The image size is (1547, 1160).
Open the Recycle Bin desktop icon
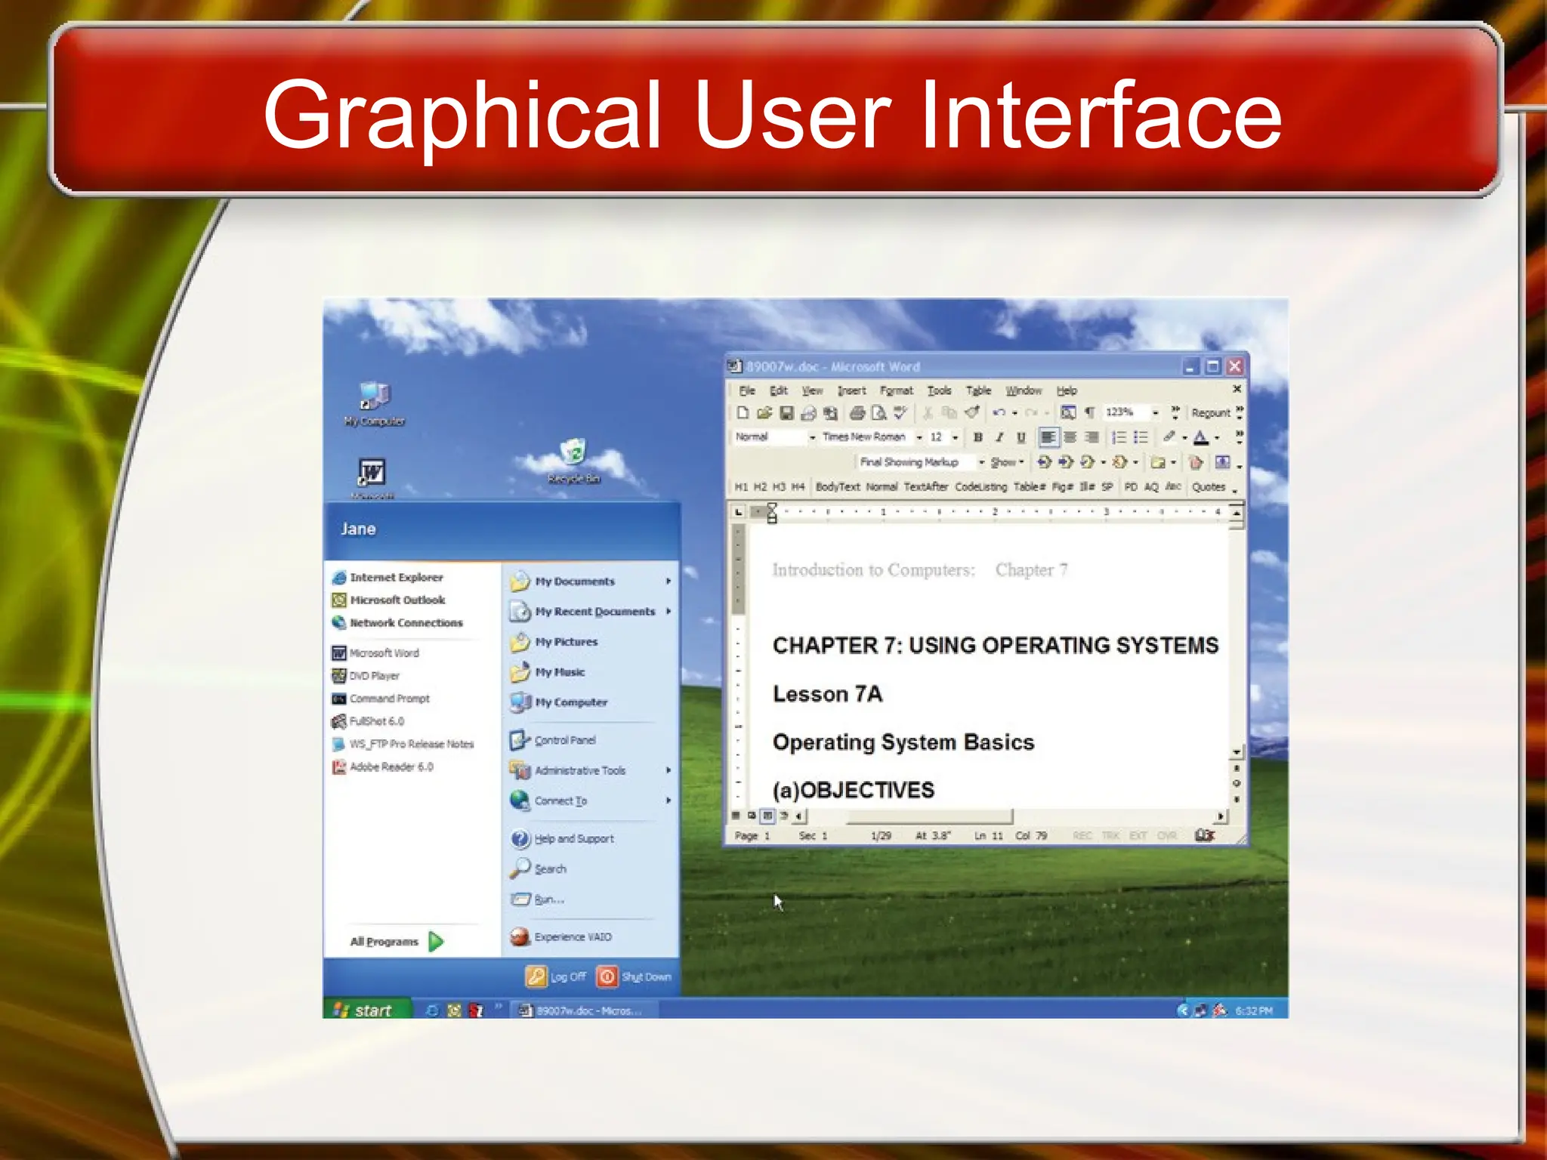(574, 461)
